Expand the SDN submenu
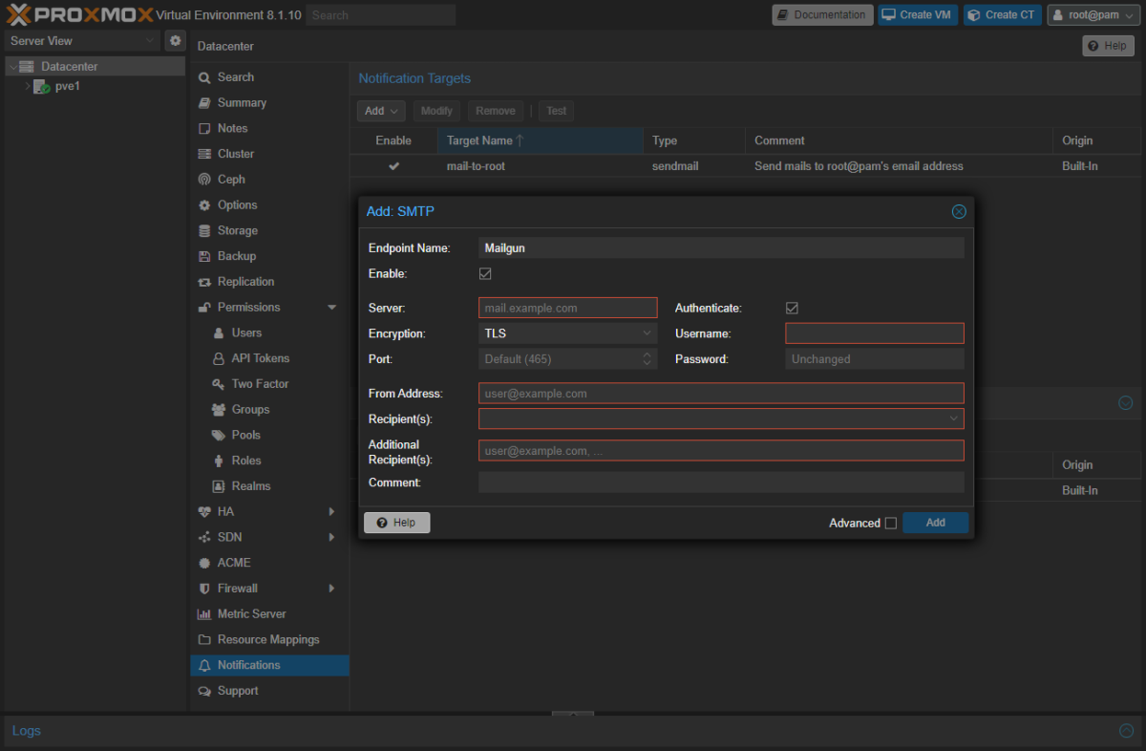Screen dimensions: 1146x751 [x=331, y=538]
